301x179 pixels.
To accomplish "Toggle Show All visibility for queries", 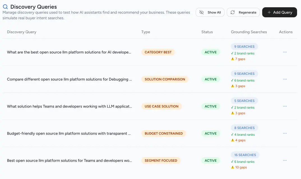I will [210, 12].
